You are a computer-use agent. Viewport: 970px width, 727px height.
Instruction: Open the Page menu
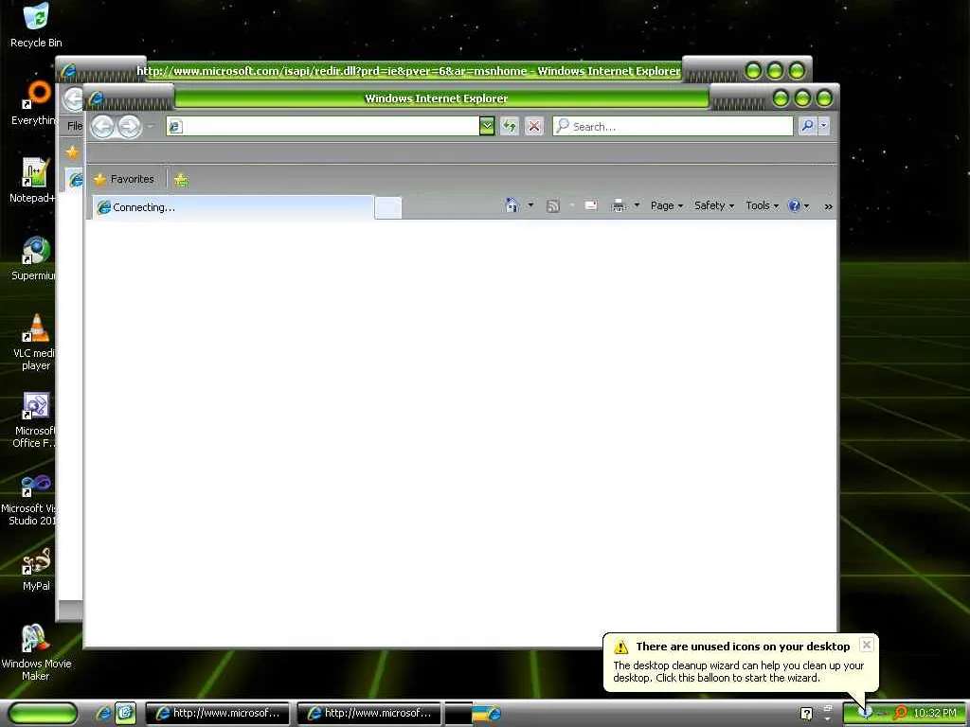click(x=666, y=205)
